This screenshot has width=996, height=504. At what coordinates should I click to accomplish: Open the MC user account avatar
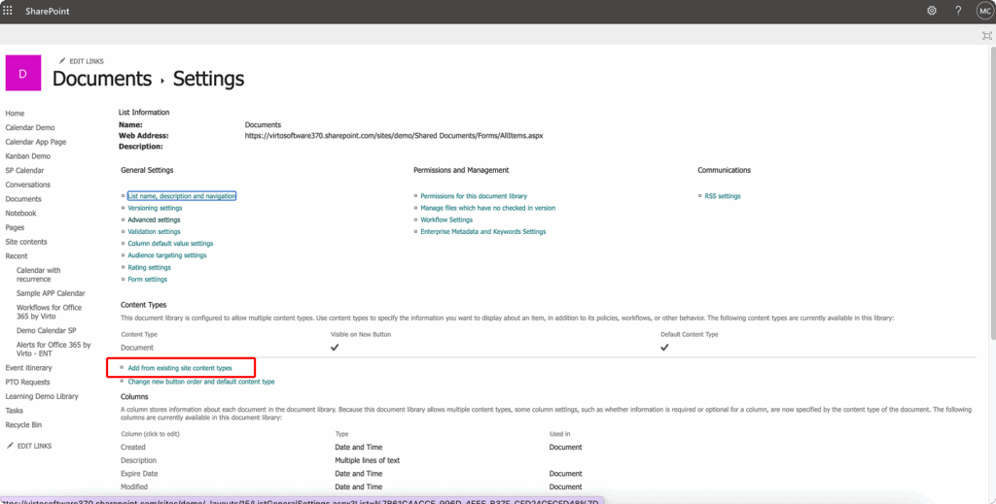(x=983, y=11)
